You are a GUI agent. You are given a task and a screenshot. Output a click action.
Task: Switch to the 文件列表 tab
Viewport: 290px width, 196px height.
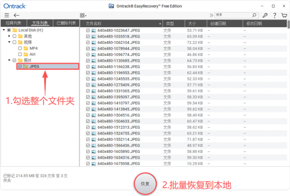[x=40, y=23]
